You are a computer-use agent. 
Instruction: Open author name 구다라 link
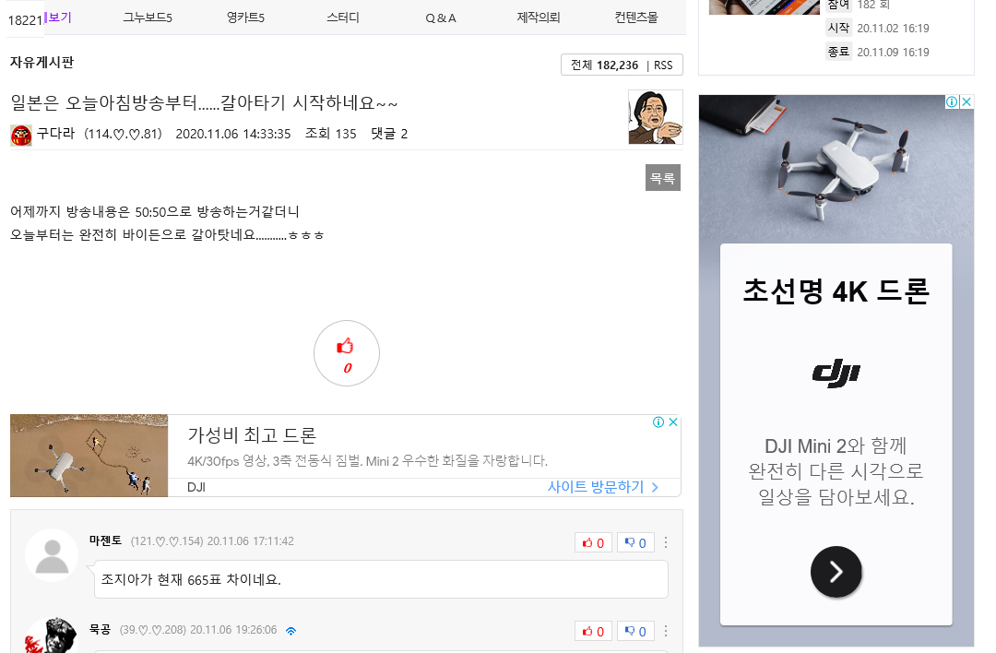55,134
